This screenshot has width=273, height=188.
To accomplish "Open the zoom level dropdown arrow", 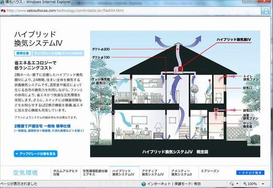I will [263, 183].
